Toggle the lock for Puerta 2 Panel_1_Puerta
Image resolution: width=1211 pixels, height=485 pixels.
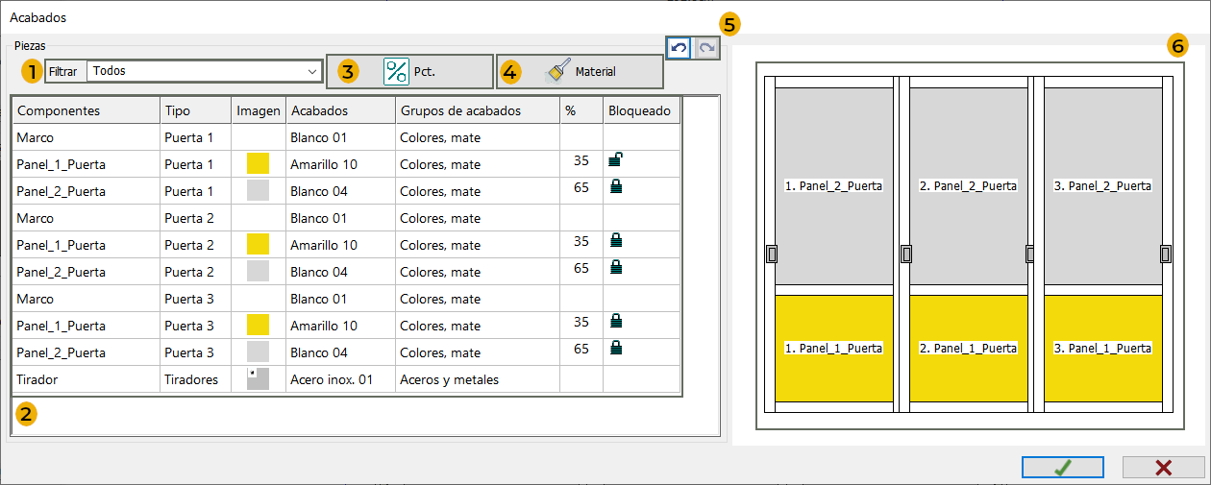(615, 241)
